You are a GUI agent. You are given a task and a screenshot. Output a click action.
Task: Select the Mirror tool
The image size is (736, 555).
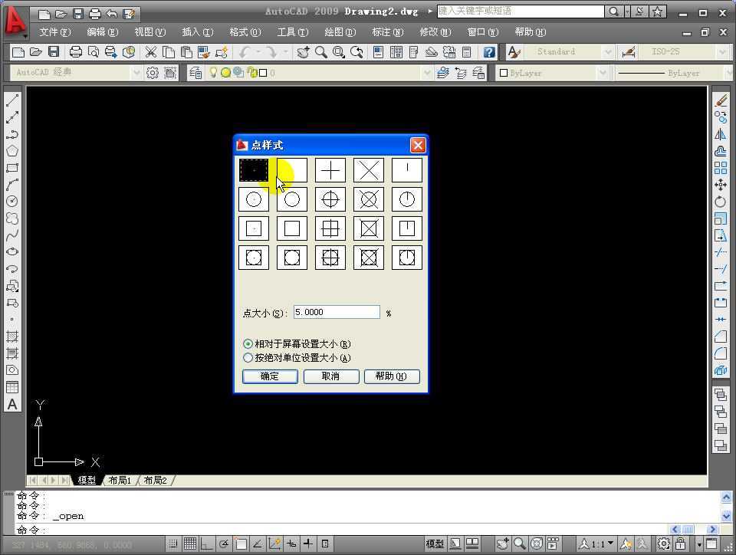coord(721,135)
